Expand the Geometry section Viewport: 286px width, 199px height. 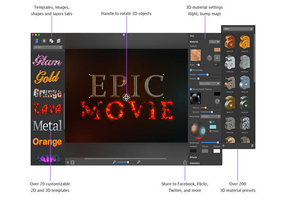click(194, 163)
